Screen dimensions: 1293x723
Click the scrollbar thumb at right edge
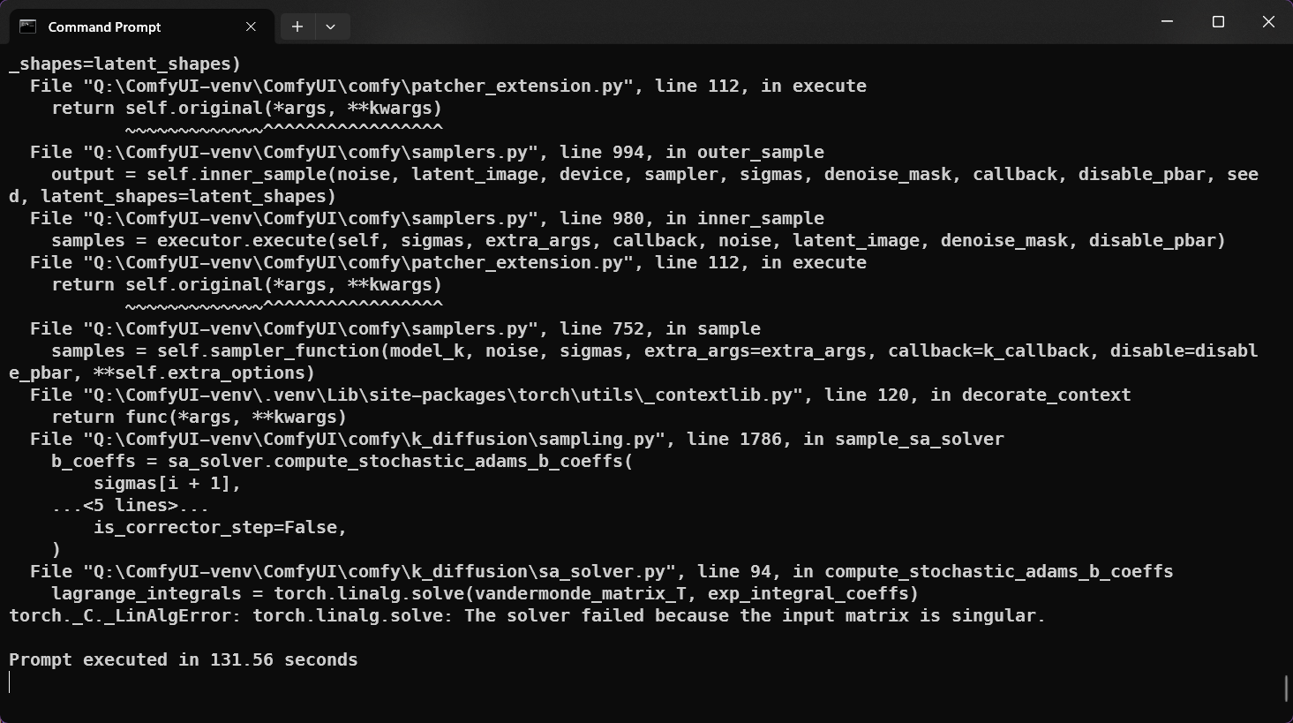click(1286, 689)
